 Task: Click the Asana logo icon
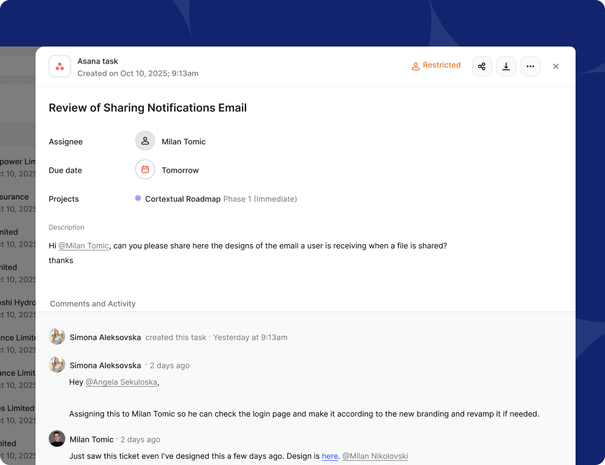[59, 67]
